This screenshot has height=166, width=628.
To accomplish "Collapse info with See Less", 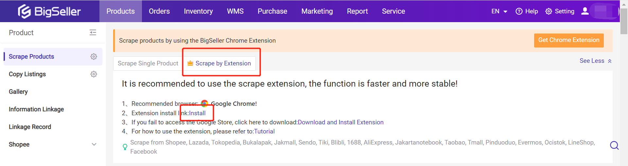I will click(595, 61).
